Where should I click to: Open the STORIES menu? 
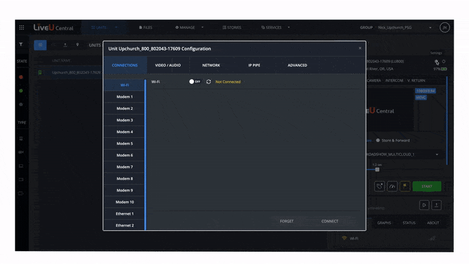click(232, 28)
